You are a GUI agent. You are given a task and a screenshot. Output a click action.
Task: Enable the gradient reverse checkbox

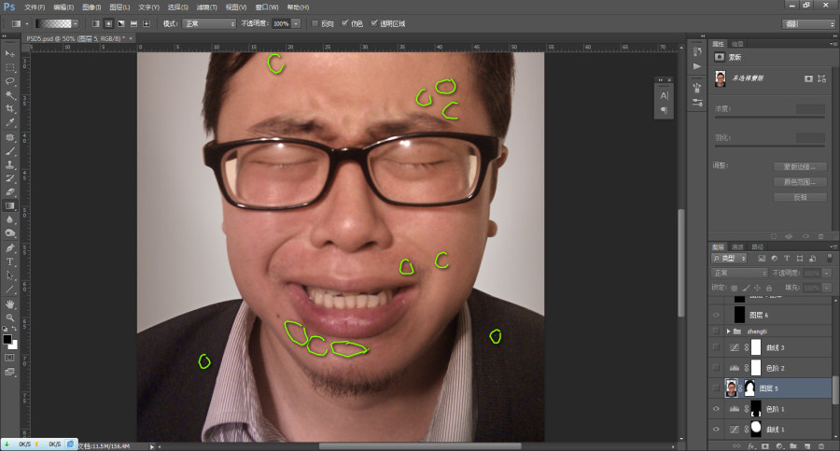(x=315, y=23)
